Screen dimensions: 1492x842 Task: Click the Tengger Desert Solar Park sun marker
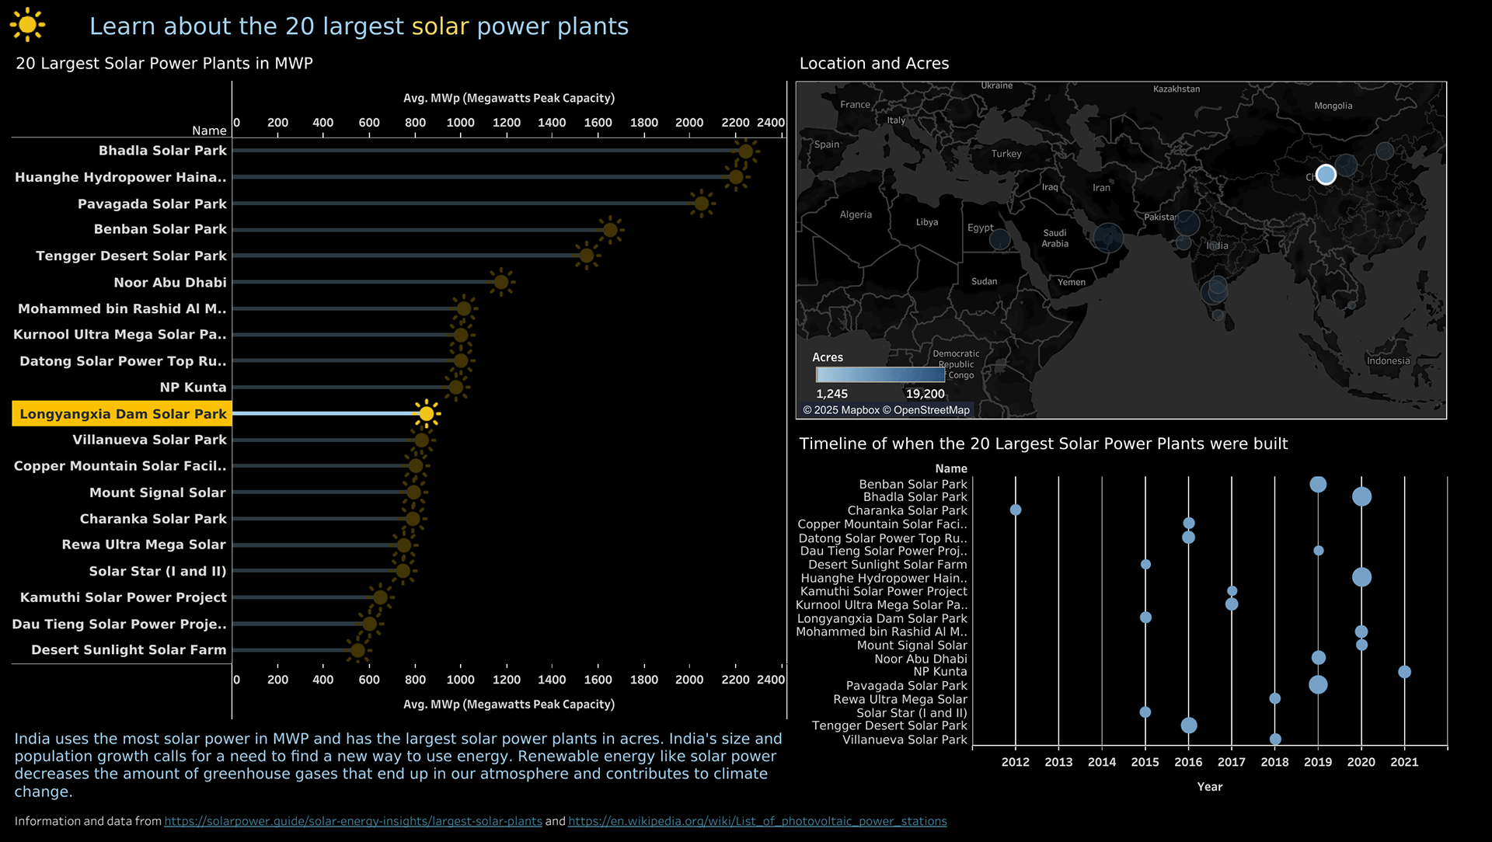click(587, 256)
